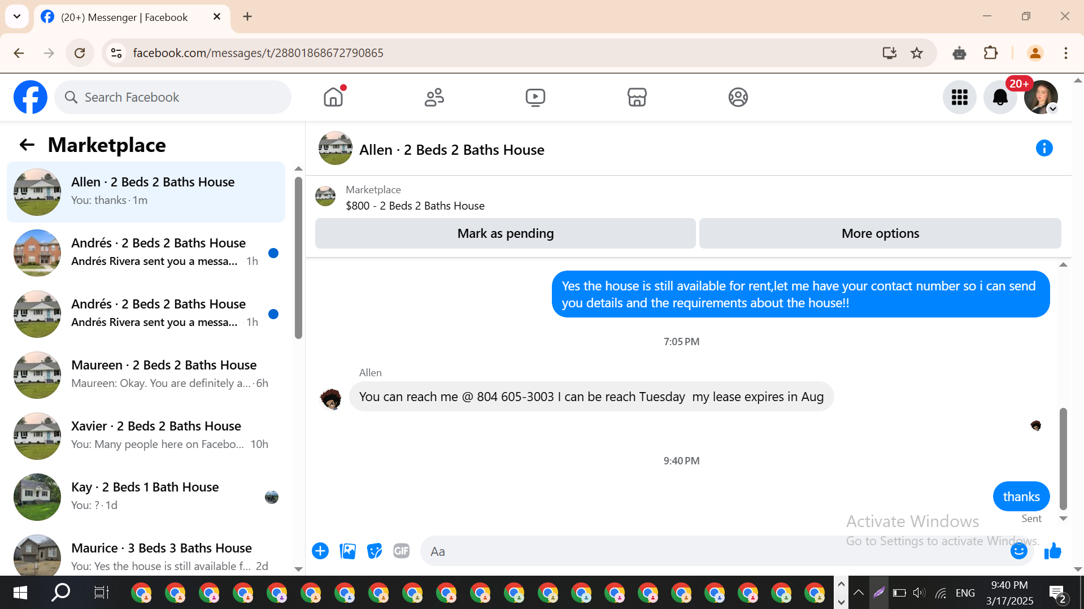The height and width of the screenshot is (609, 1084).
Task: Open the Windows notification center
Action: [1057, 593]
